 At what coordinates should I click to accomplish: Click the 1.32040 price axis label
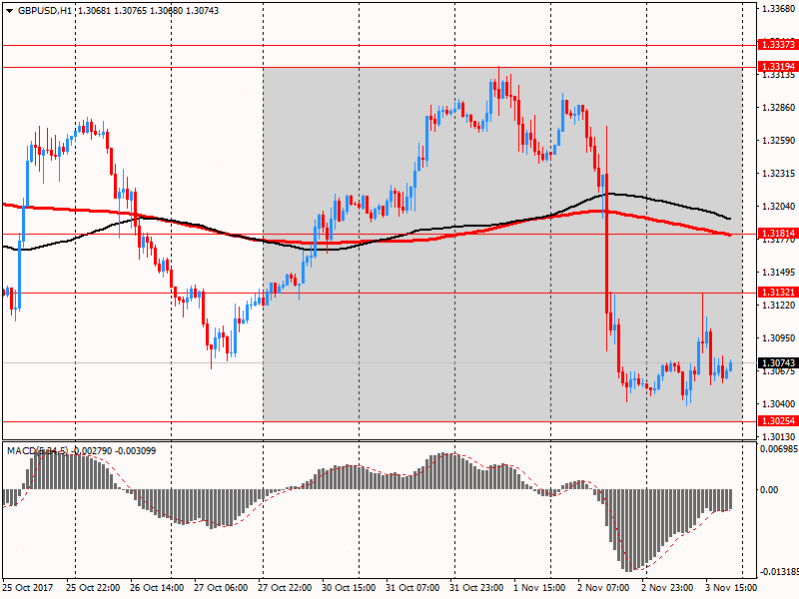(779, 207)
